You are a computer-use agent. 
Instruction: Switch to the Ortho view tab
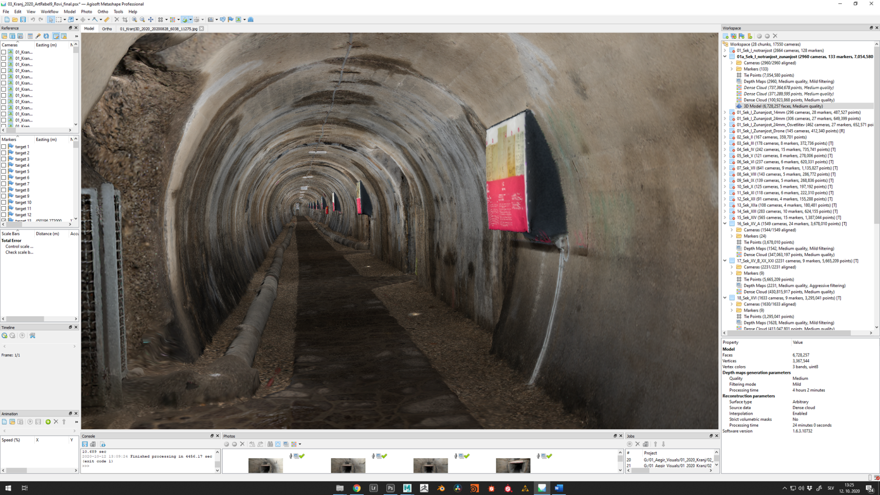[x=107, y=29]
